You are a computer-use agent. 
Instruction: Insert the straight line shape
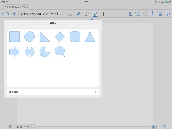75,52
